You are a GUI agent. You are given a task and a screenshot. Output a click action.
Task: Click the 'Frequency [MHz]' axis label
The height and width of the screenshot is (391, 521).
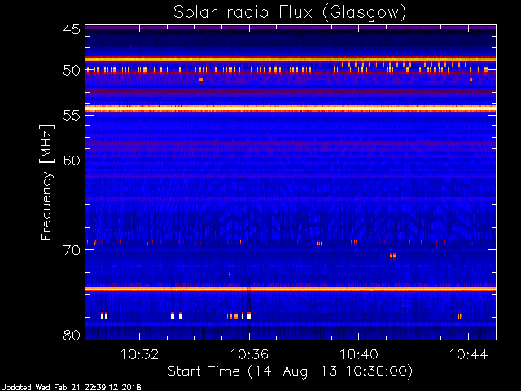pyautogui.click(x=46, y=182)
